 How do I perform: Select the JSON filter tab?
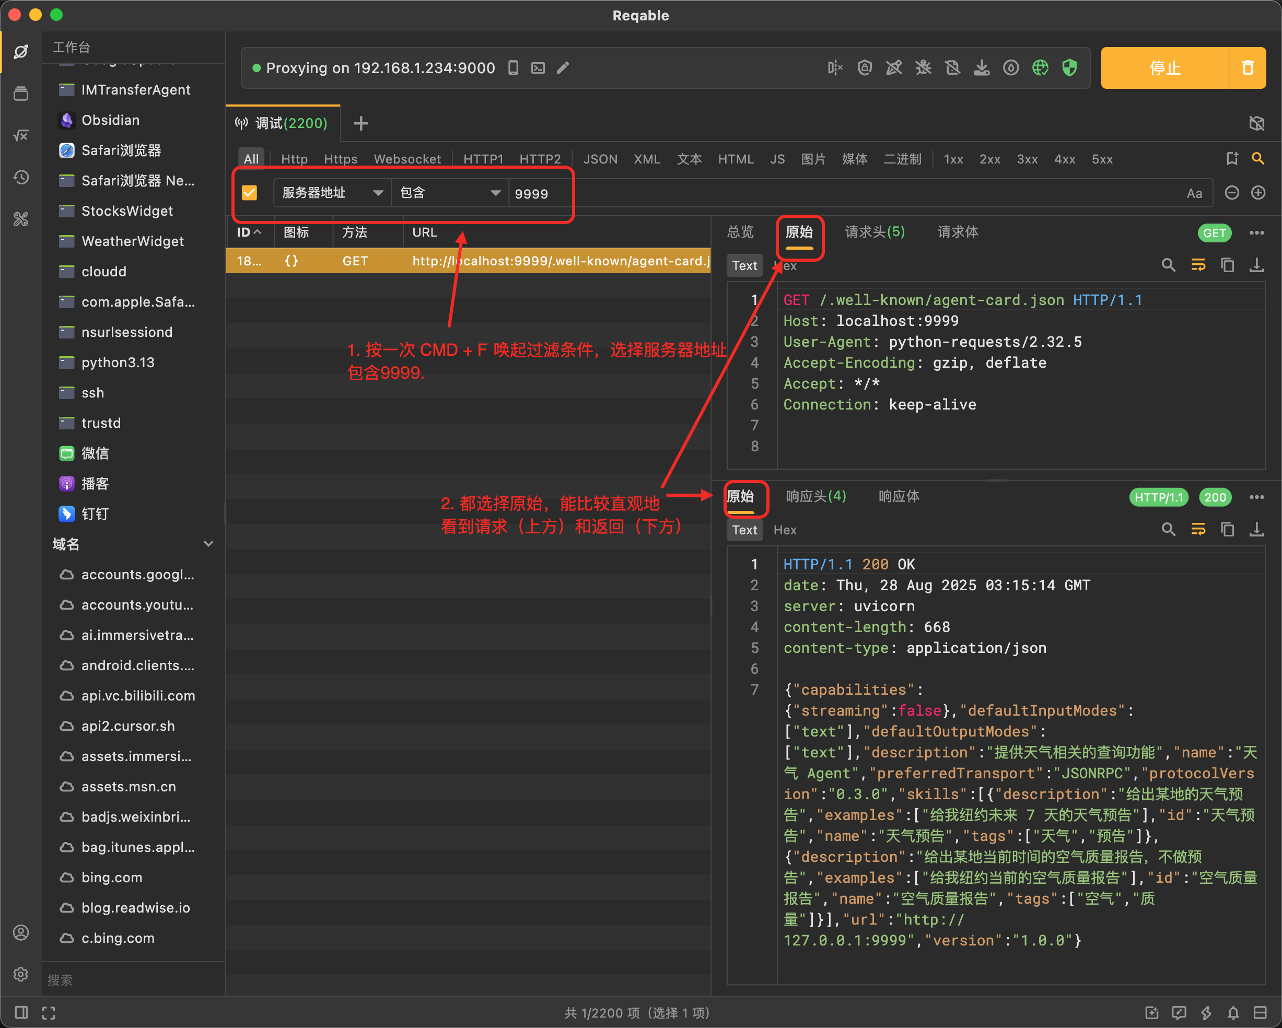click(x=600, y=159)
